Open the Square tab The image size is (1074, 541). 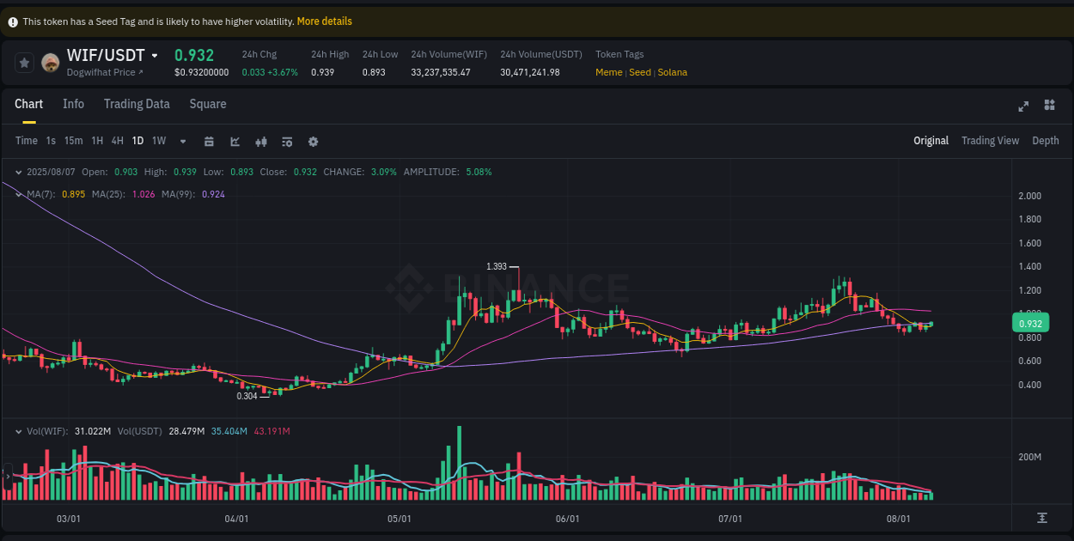(207, 104)
